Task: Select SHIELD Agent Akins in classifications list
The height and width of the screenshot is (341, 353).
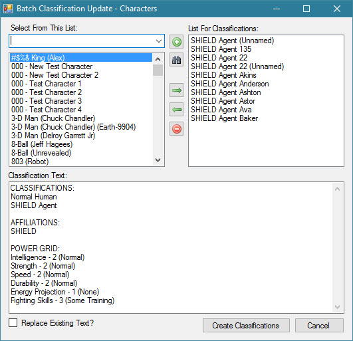Action: (223, 75)
